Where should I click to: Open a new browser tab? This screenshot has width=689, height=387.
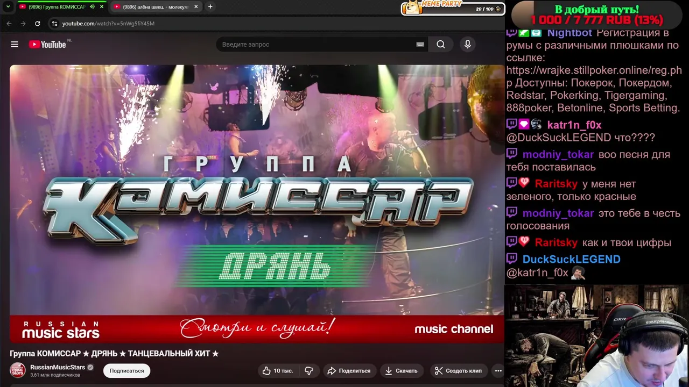(x=210, y=6)
